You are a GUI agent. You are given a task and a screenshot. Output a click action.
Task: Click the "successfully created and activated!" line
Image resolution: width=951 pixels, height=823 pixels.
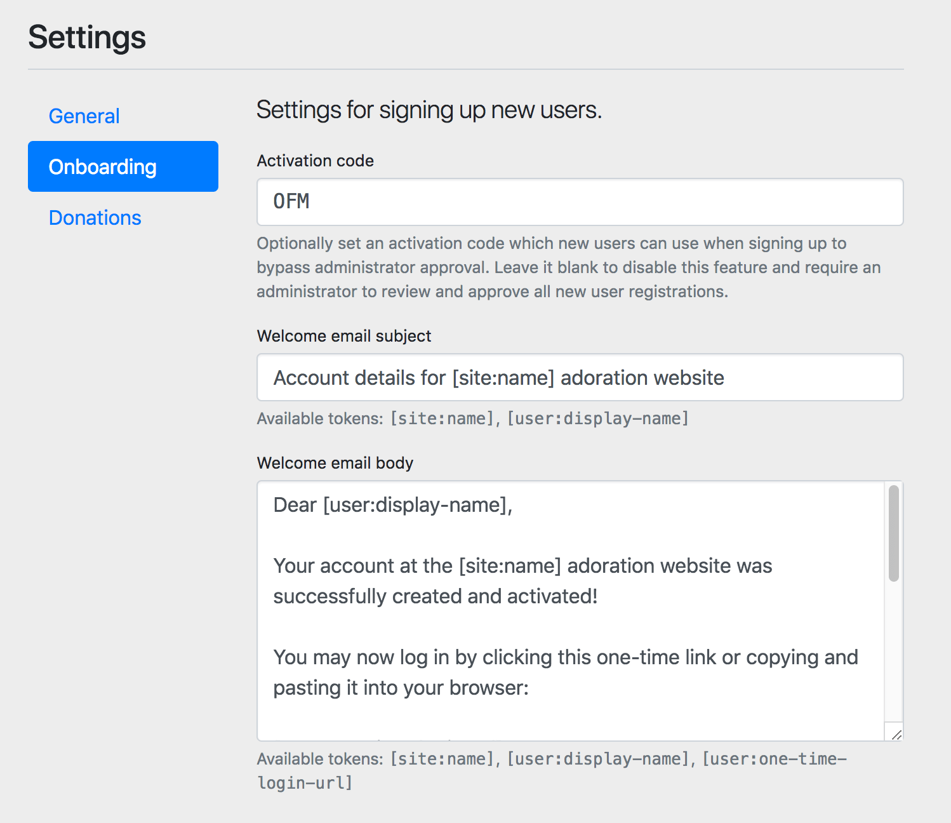coord(435,596)
